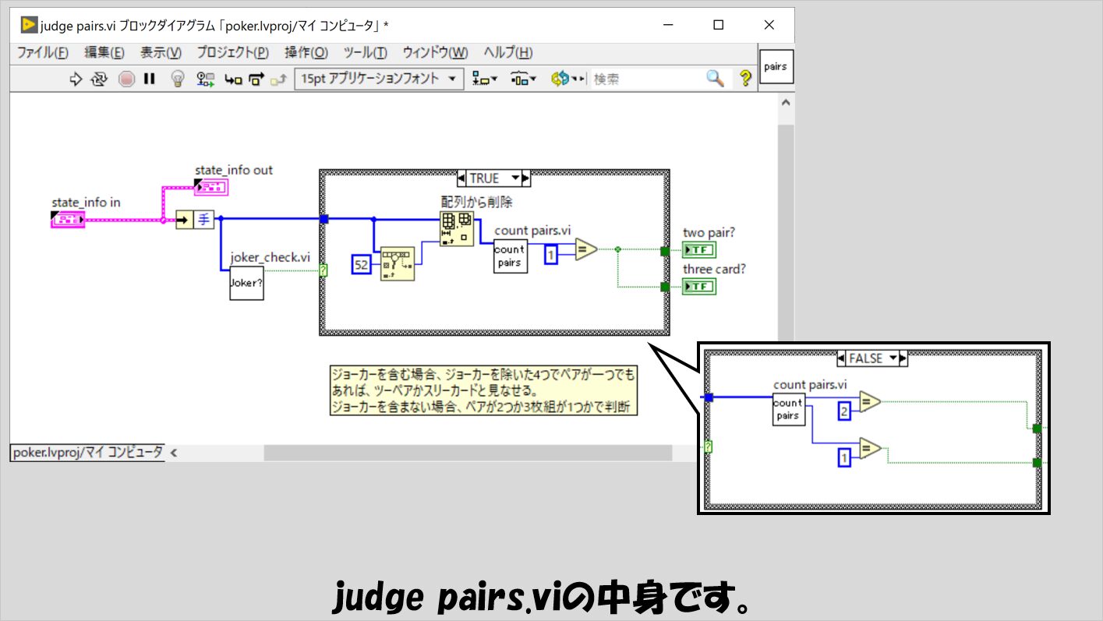Click the magnifying glass search icon
The image size is (1103, 621).
(715, 78)
